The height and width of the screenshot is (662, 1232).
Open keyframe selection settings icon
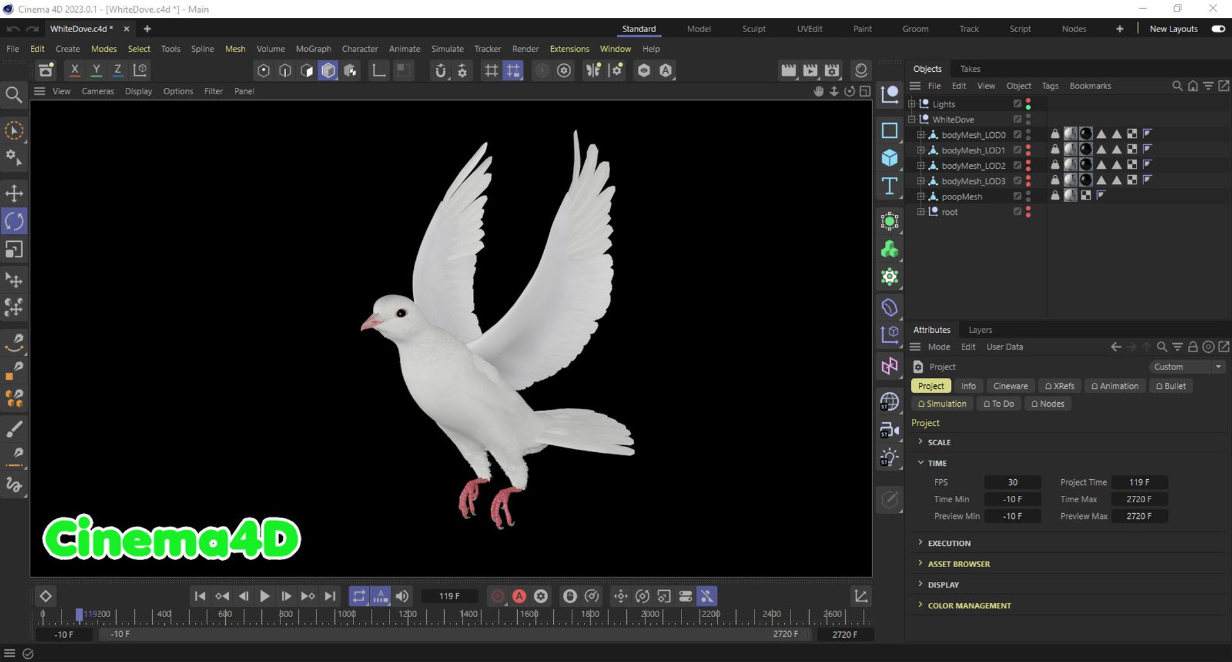541,596
